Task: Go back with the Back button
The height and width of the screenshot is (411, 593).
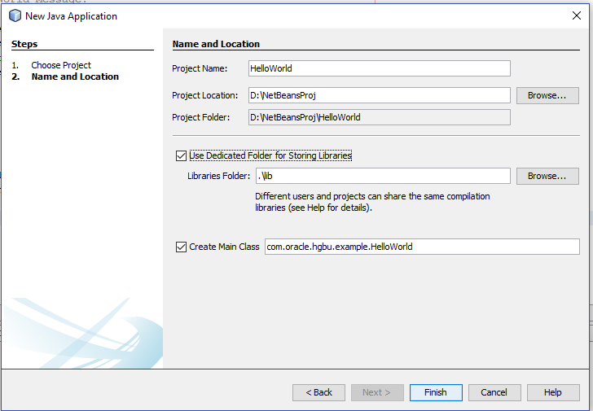Action: [x=318, y=392]
